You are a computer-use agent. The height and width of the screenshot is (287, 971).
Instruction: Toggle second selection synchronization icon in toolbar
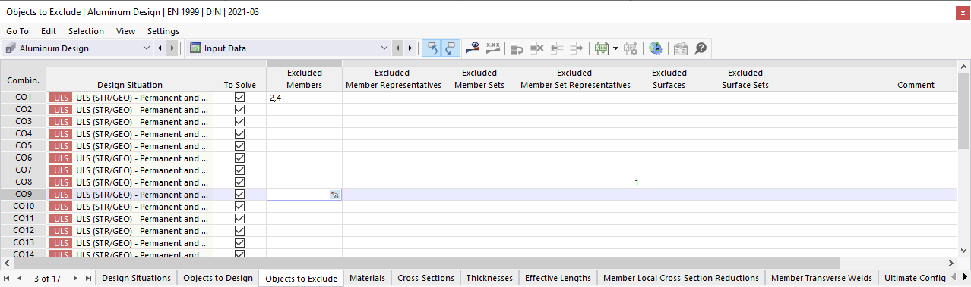click(x=450, y=48)
